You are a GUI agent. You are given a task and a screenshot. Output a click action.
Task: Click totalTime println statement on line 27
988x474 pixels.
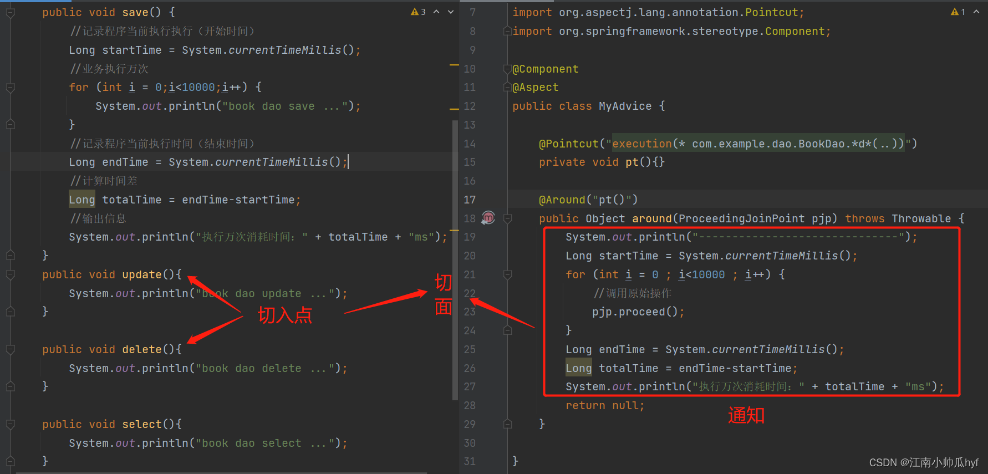pyautogui.click(x=755, y=386)
